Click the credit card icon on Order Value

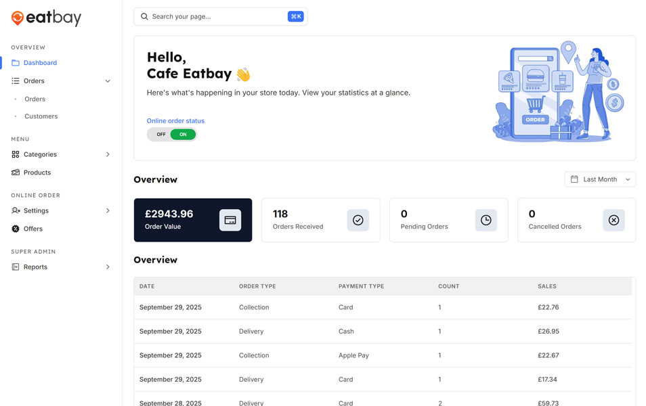[x=230, y=220]
